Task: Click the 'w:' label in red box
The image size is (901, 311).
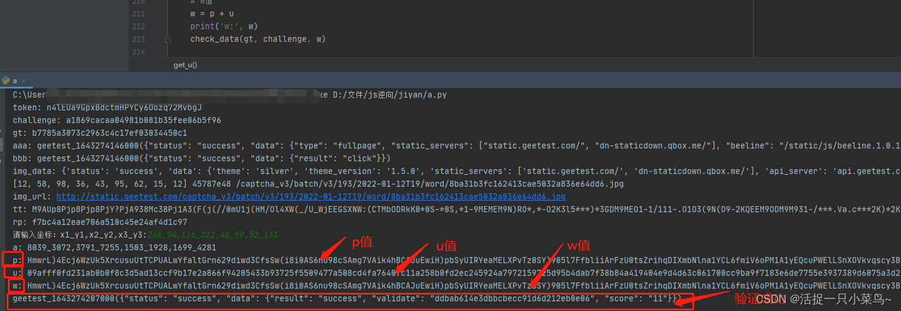Action: click(16, 286)
